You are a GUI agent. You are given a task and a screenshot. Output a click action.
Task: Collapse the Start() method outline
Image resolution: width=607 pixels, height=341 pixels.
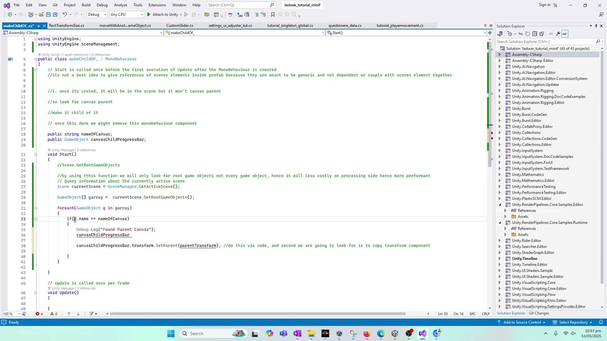tap(36, 154)
